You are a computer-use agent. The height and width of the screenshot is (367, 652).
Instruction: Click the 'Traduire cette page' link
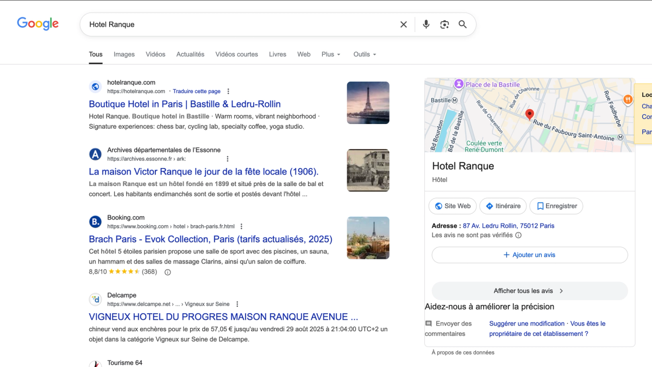coord(196,91)
